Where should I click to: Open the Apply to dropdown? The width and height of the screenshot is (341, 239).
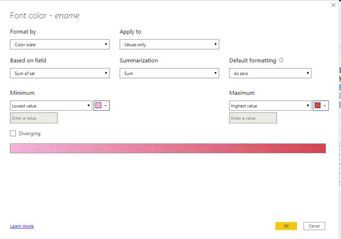pyautogui.click(x=169, y=45)
